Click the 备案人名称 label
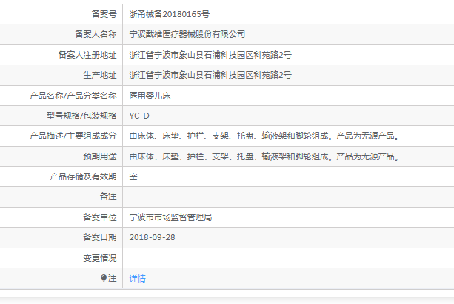This screenshot has width=454, height=304. pyautogui.click(x=96, y=34)
